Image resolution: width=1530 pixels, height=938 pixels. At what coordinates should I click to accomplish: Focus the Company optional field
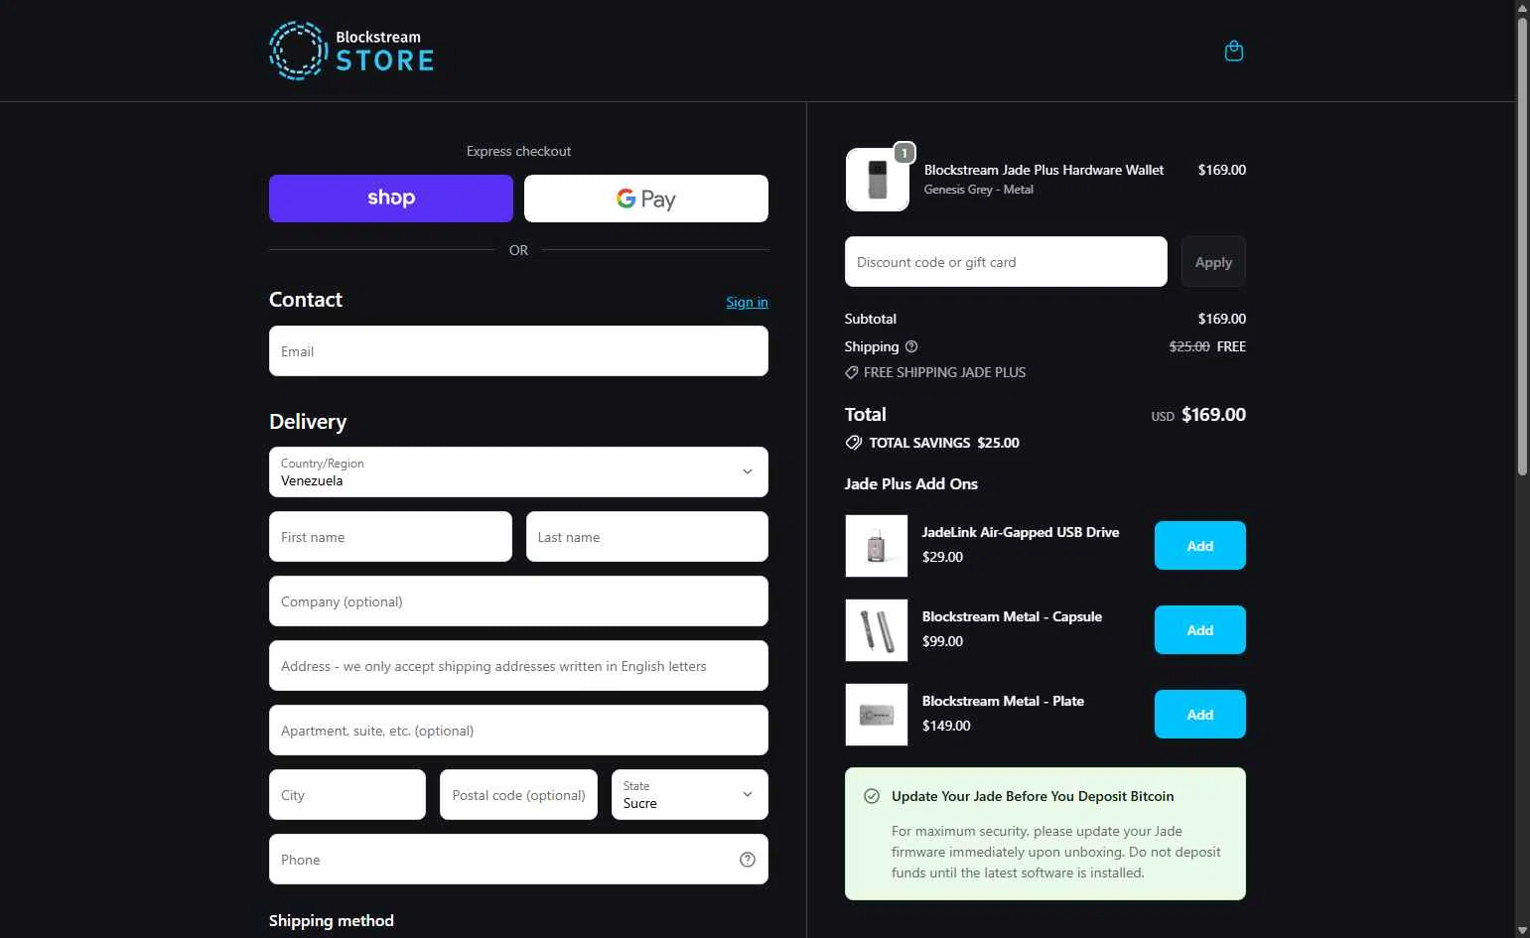point(518,602)
